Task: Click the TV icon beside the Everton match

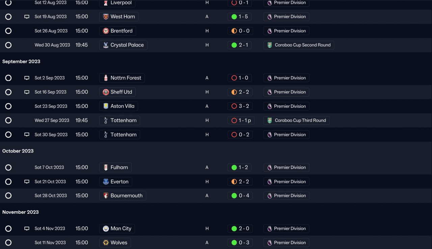Action: click(x=27, y=182)
